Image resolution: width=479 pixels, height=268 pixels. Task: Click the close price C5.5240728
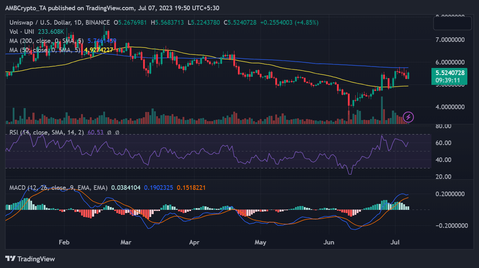240,23
